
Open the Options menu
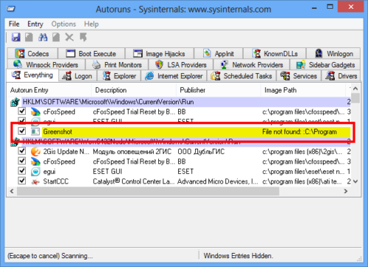coord(63,24)
